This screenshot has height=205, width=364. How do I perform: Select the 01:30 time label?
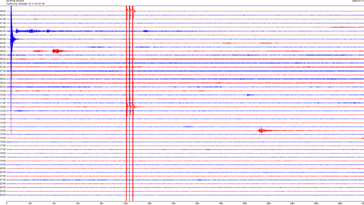pyautogui.click(x=3, y=23)
